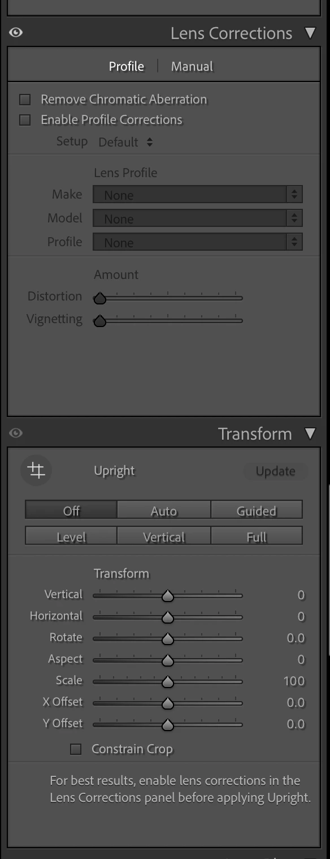Collapse the Lens Corrections panel triangle
The image size is (330, 859).
point(310,33)
